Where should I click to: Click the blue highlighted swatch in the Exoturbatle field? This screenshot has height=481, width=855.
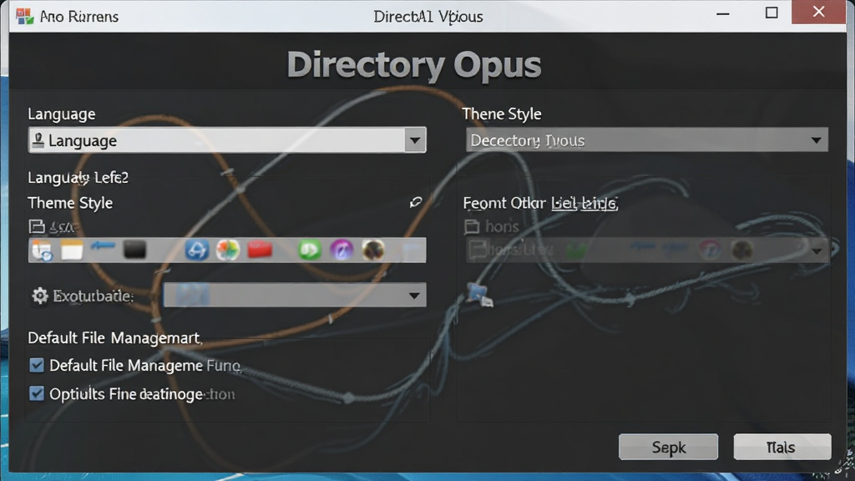(x=192, y=296)
